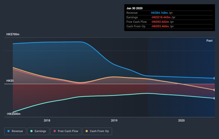Toggle the Free Cash Flow legend button

click(66, 131)
